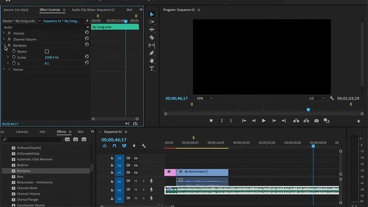368x207 pixels.
Task: Select the Ripple Edit tool
Action: 152,29
